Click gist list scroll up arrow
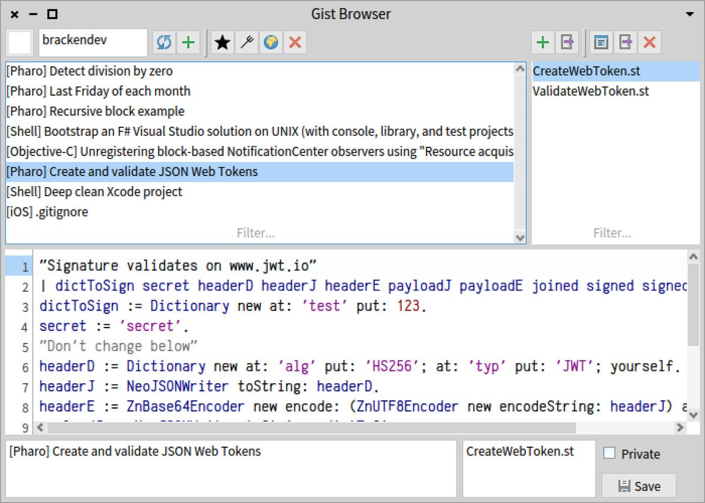705x503 pixels. click(520, 69)
